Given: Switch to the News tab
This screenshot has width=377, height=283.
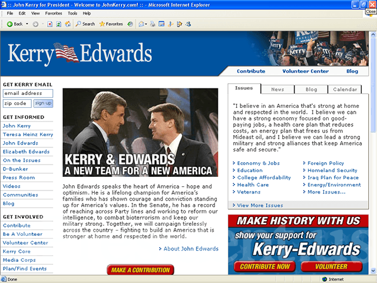Looking at the screenshot, I should click(277, 89).
